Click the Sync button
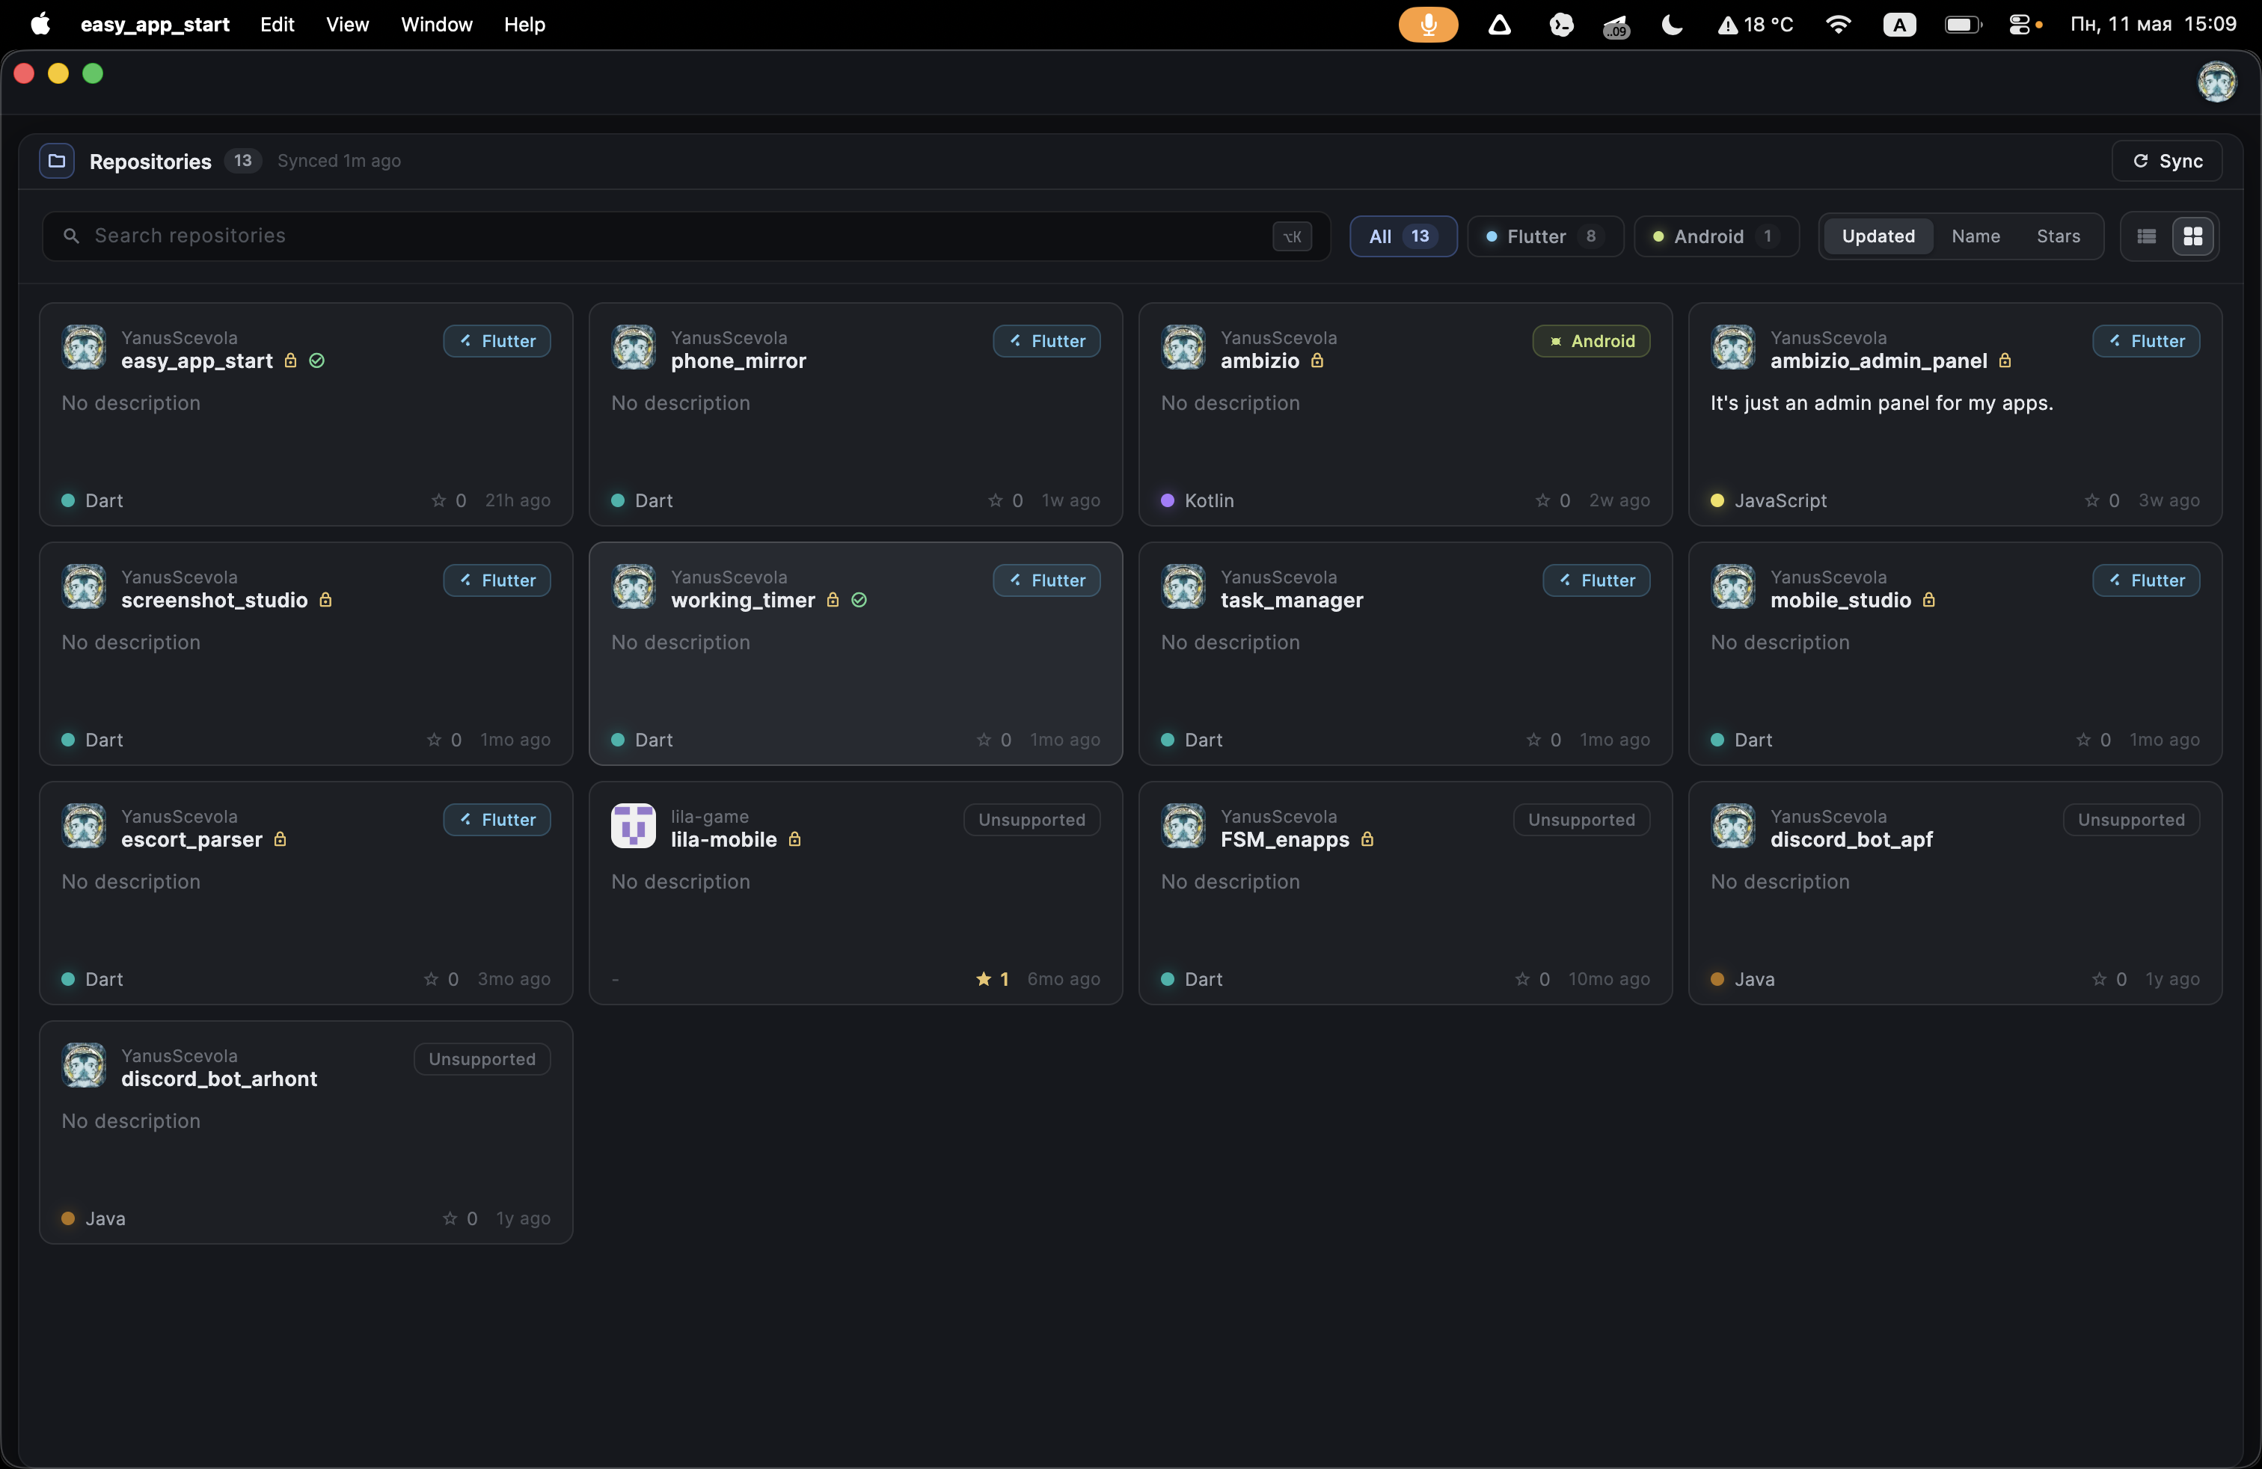 click(x=2166, y=161)
